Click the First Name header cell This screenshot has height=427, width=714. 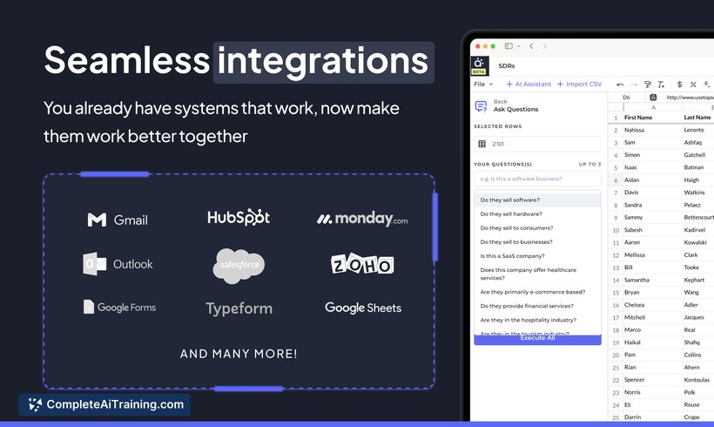coord(653,118)
